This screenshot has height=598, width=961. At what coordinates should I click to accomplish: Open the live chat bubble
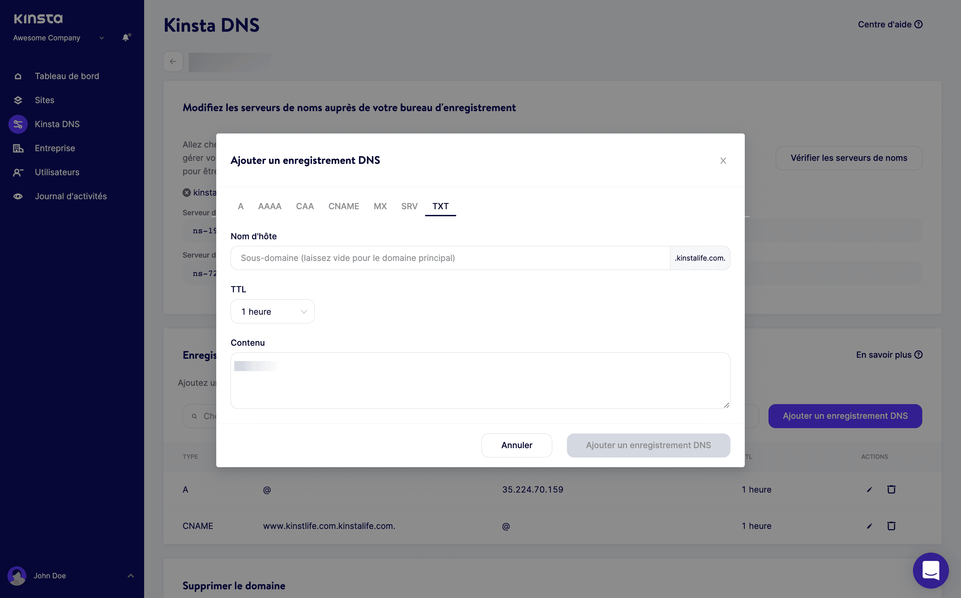pos(930,570)
